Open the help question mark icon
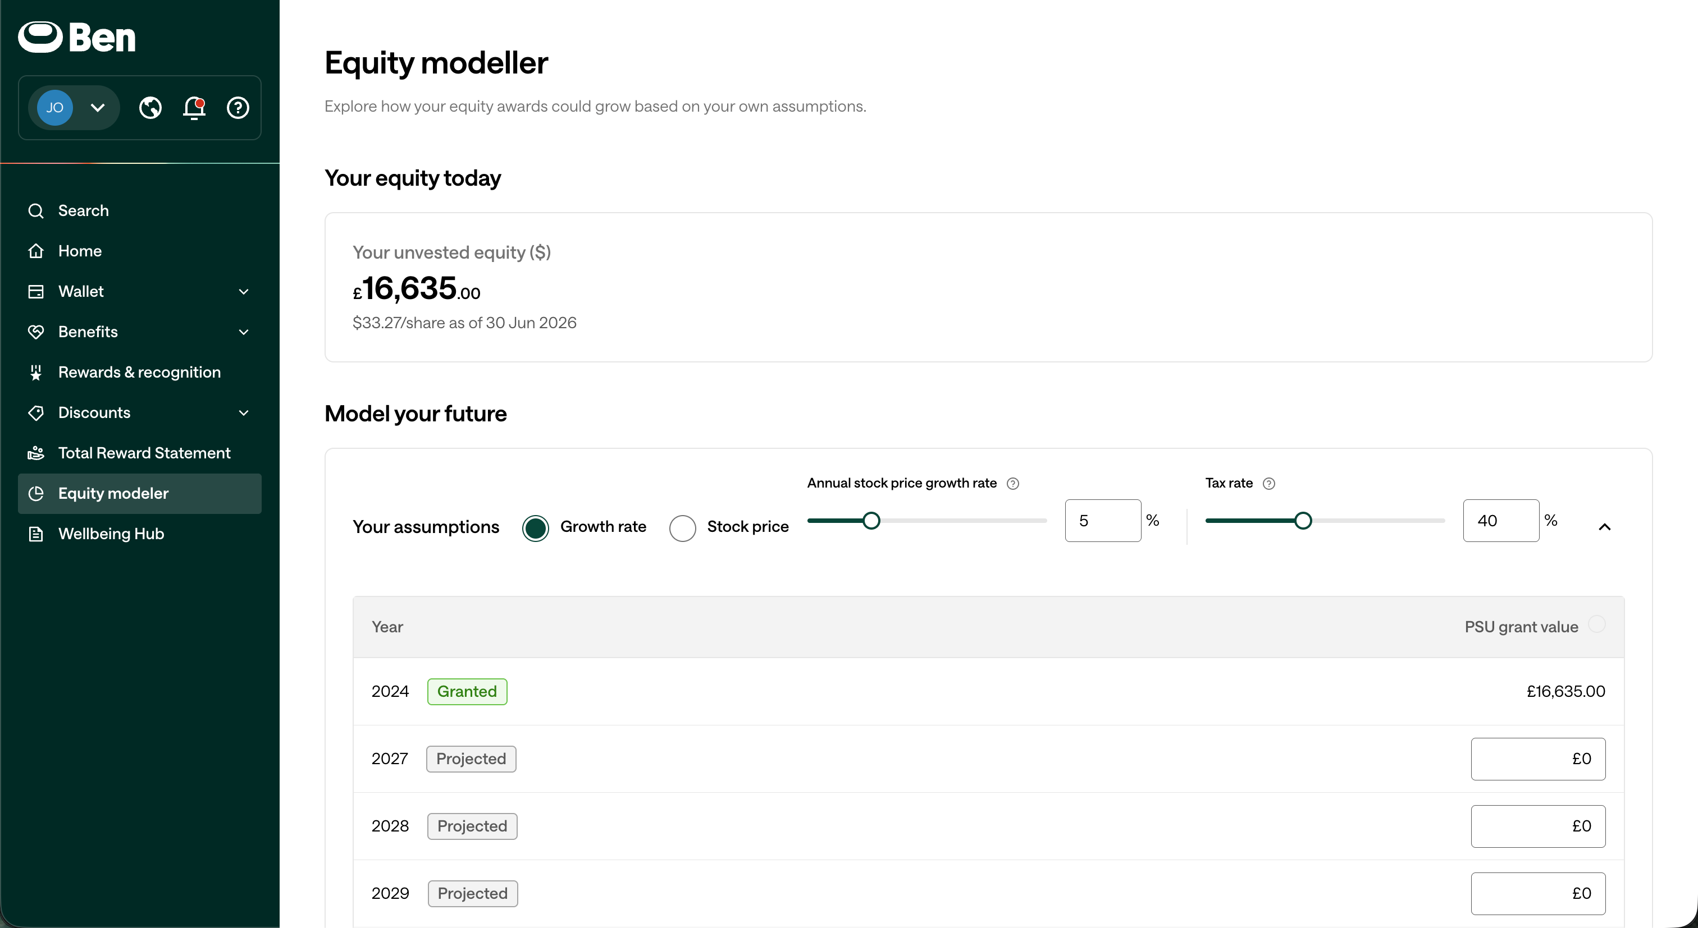 pos(238,107)
